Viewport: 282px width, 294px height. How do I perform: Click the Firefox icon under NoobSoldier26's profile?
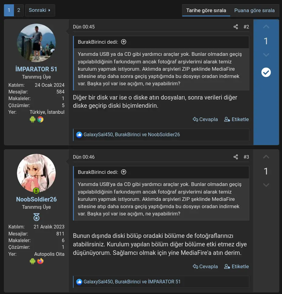coord(40,261)
